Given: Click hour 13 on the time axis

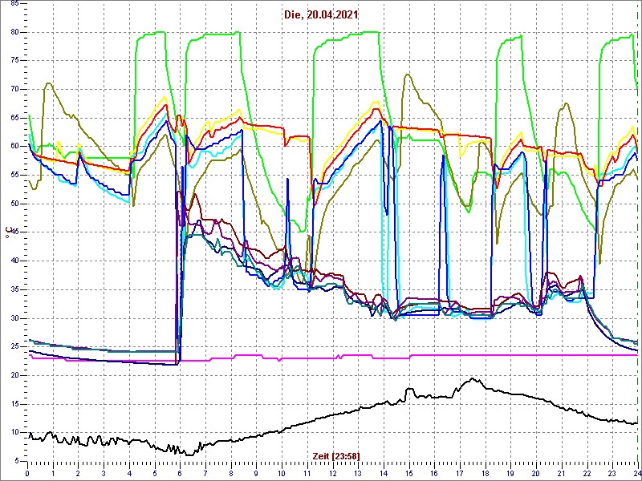Looking at the screenshot, I should point(358,474).
